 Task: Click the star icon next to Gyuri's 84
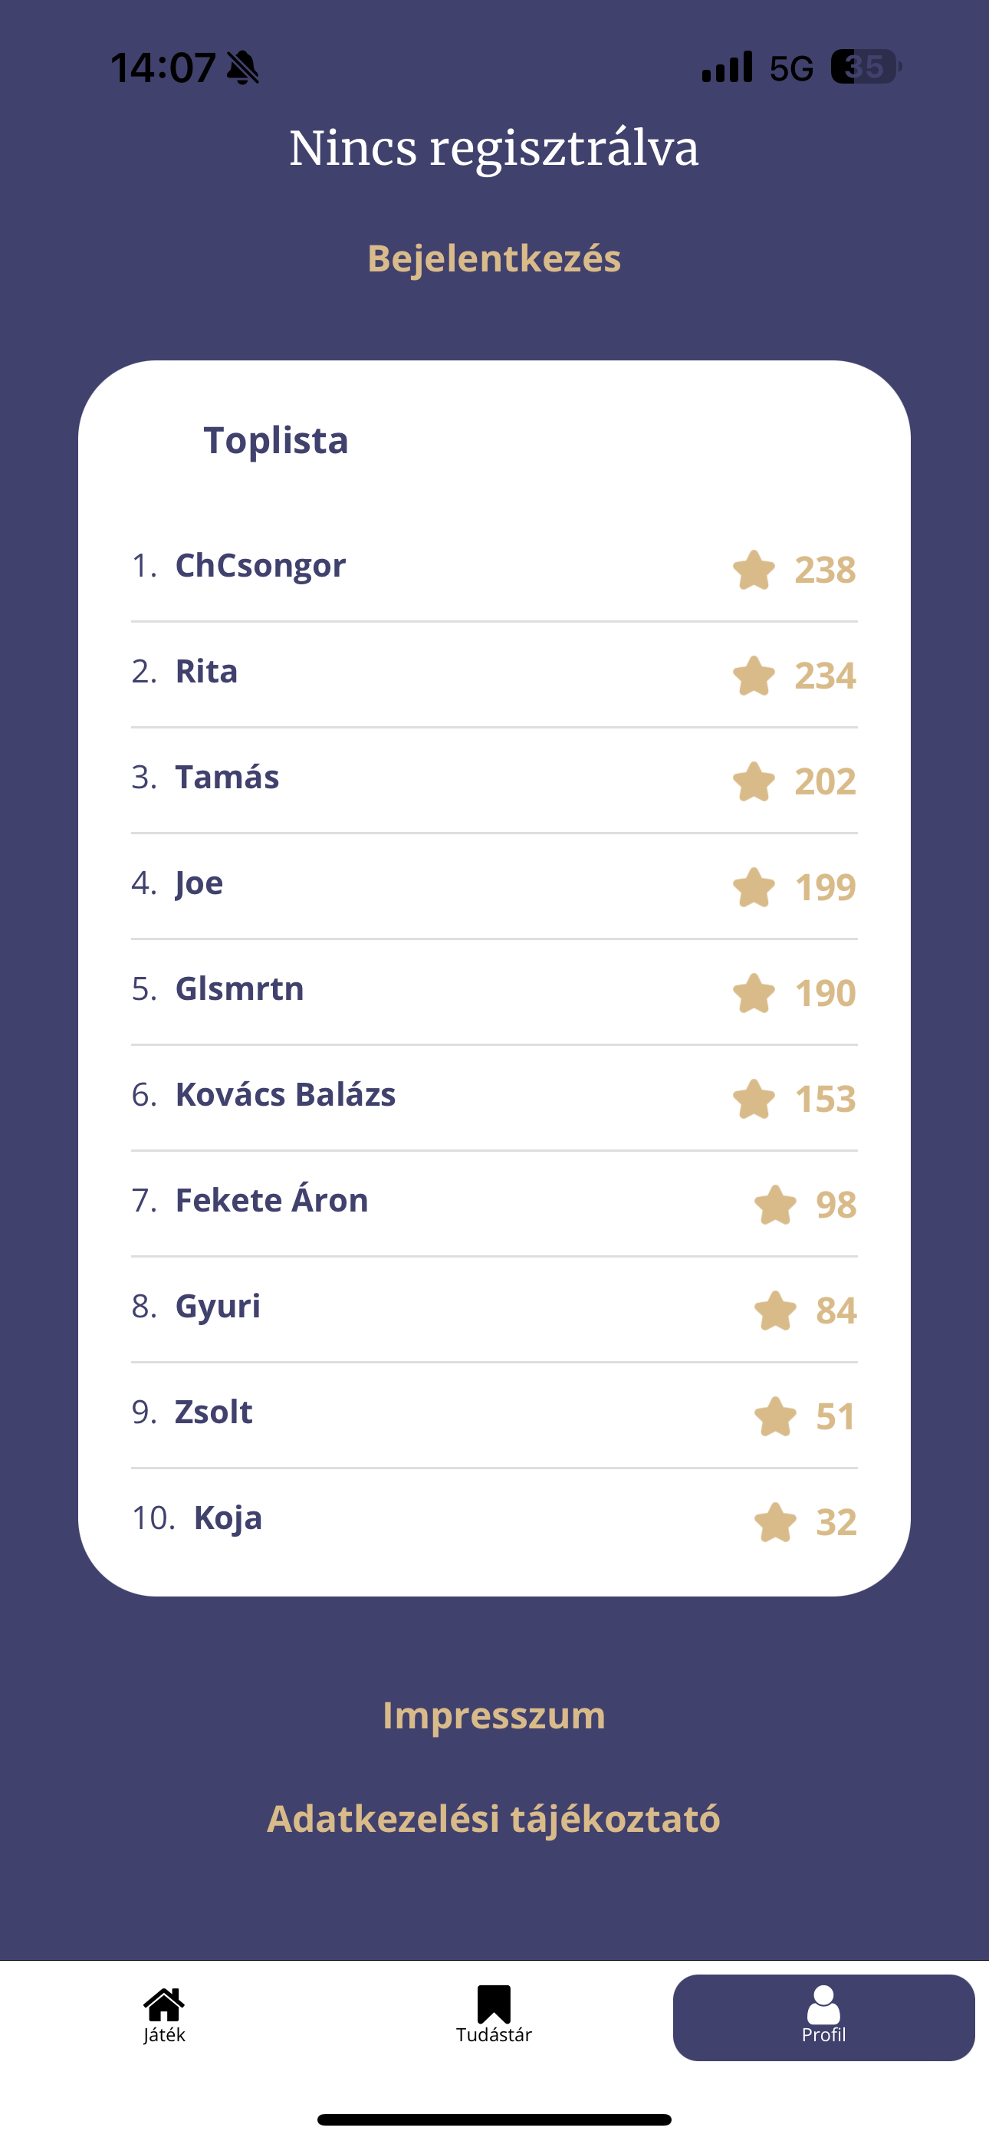click(x=775, y=1311)
